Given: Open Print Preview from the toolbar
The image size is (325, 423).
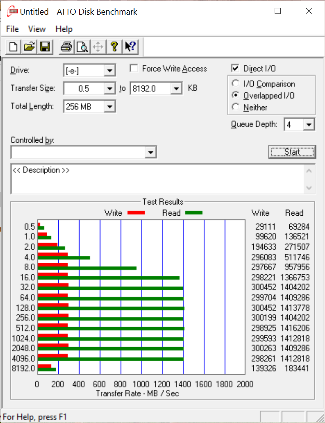Looking at the screenshot, I should pos(82,47).
